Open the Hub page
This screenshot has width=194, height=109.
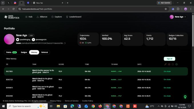coord(29,17)
